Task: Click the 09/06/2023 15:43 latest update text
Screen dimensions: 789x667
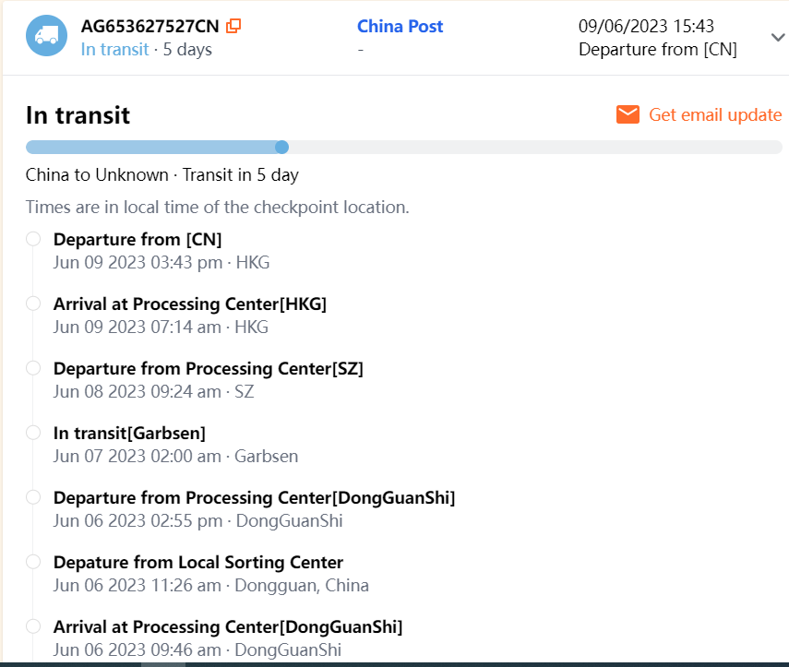Action: (646, 27)
